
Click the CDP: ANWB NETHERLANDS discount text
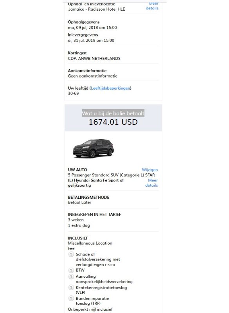point(94,58)
